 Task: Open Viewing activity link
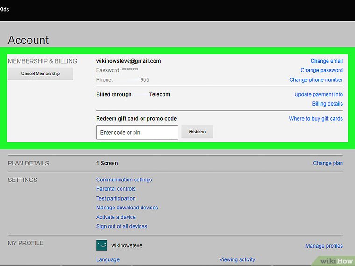(237, 259)
